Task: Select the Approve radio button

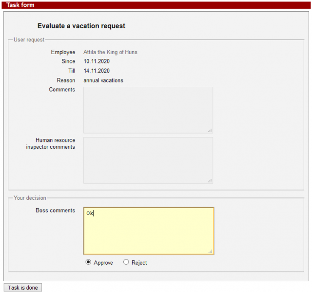Action: coord(88,262)
